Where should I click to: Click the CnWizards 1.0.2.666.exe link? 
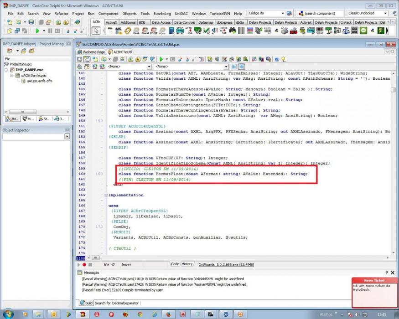(x=226, y=265)
